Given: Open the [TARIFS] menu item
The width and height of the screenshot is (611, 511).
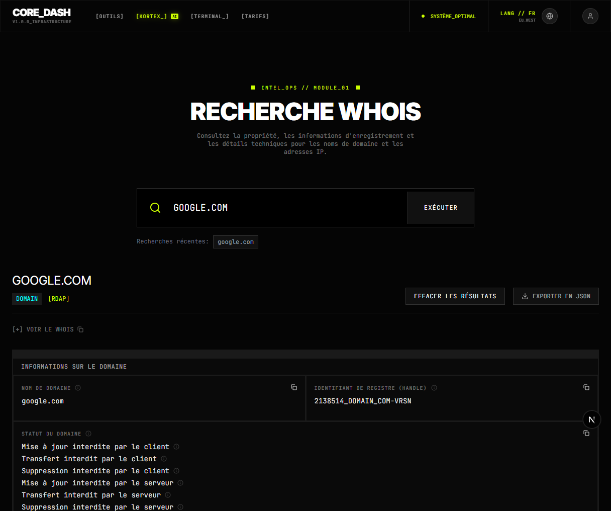Looking at the screenshot, I should (x=255, y=16).
